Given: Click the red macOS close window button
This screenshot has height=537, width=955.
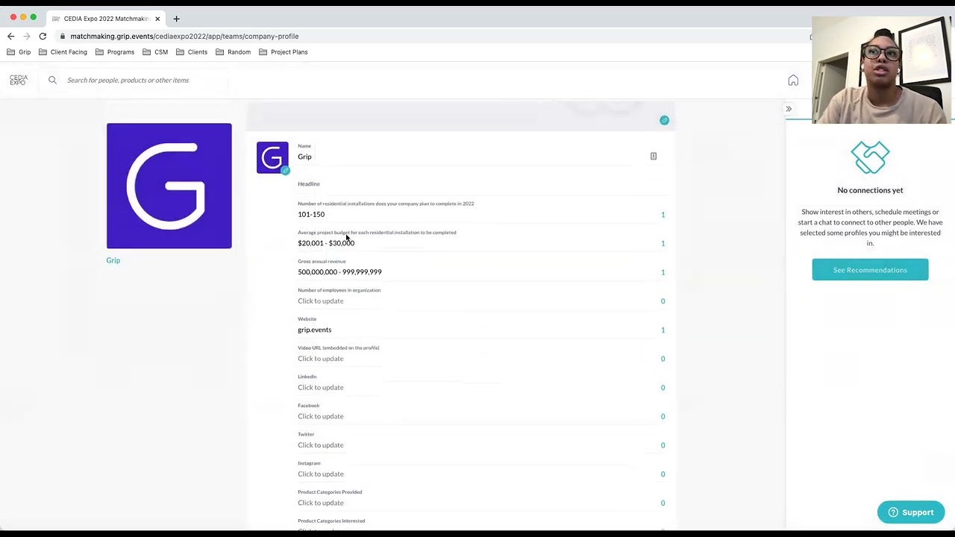Looking at the screenshot, I should (x=13, y=17).
